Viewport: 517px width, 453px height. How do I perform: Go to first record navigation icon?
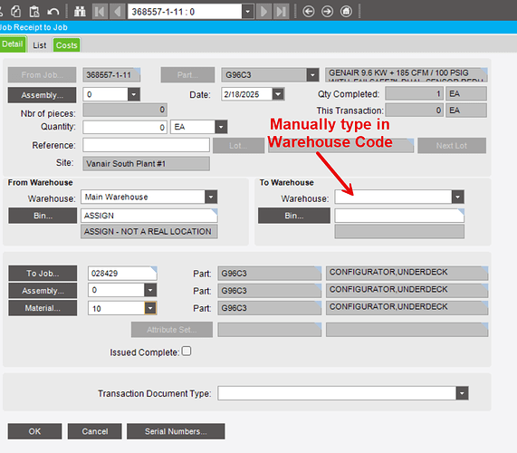(x=100, y=12)
